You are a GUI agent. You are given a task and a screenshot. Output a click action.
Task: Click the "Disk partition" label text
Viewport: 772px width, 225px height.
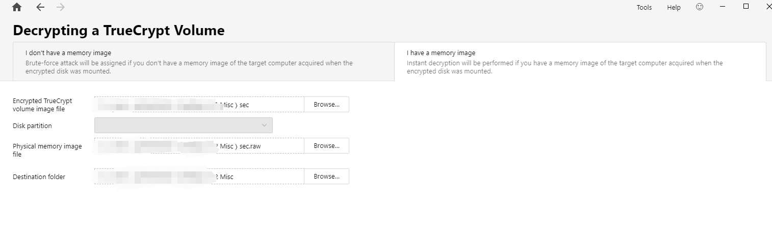pos(32,126)
